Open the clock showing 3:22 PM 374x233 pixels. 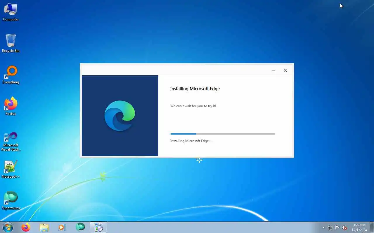click(359, 227)
